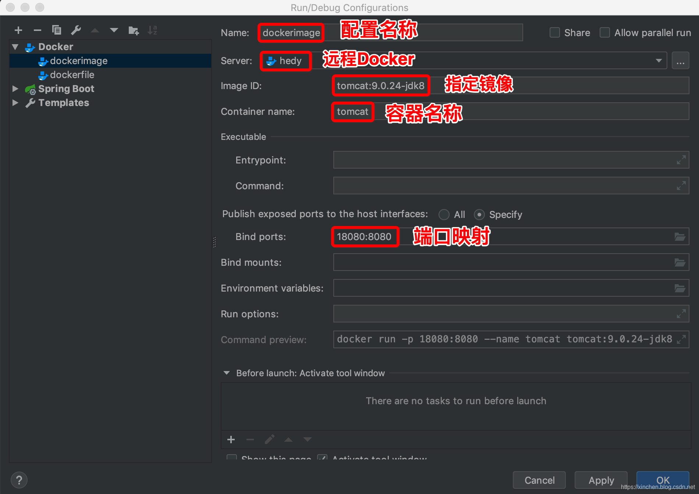
Task: Remove the before-launch task
Action: click(250, 440)
